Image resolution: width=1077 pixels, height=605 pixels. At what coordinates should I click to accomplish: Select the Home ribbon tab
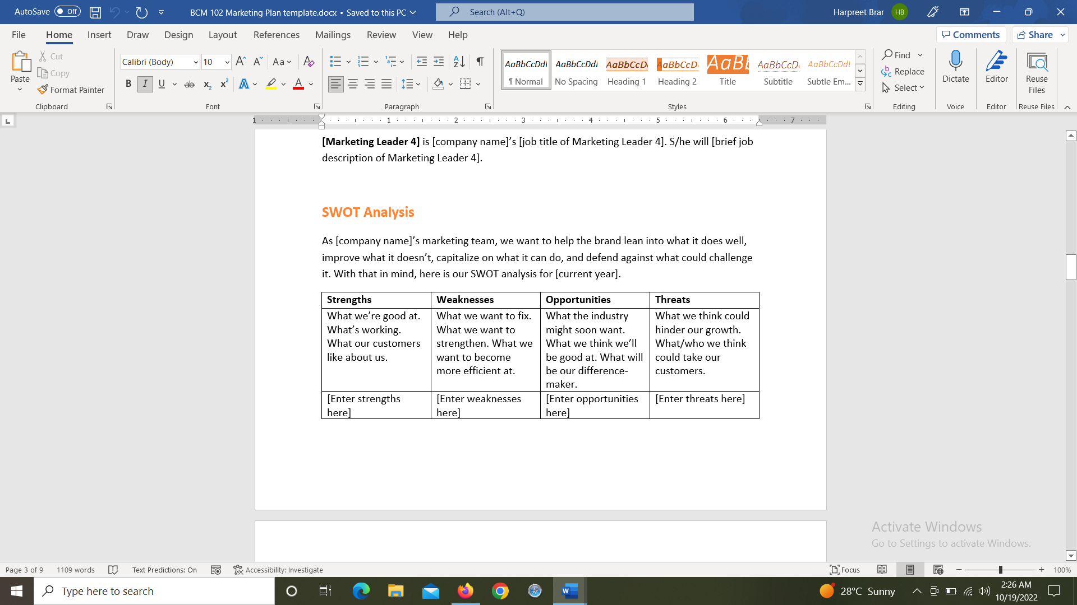(x=59, y=35)
